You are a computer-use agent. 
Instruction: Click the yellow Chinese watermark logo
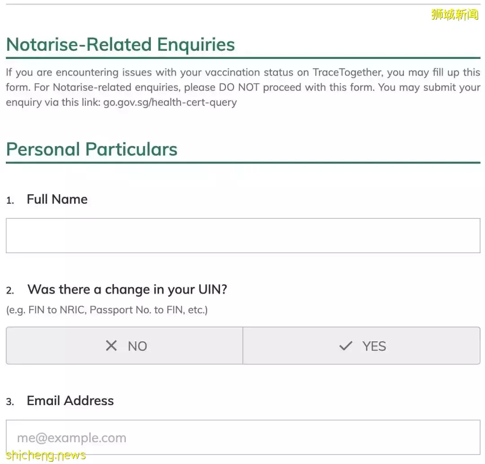pos(454,15)
